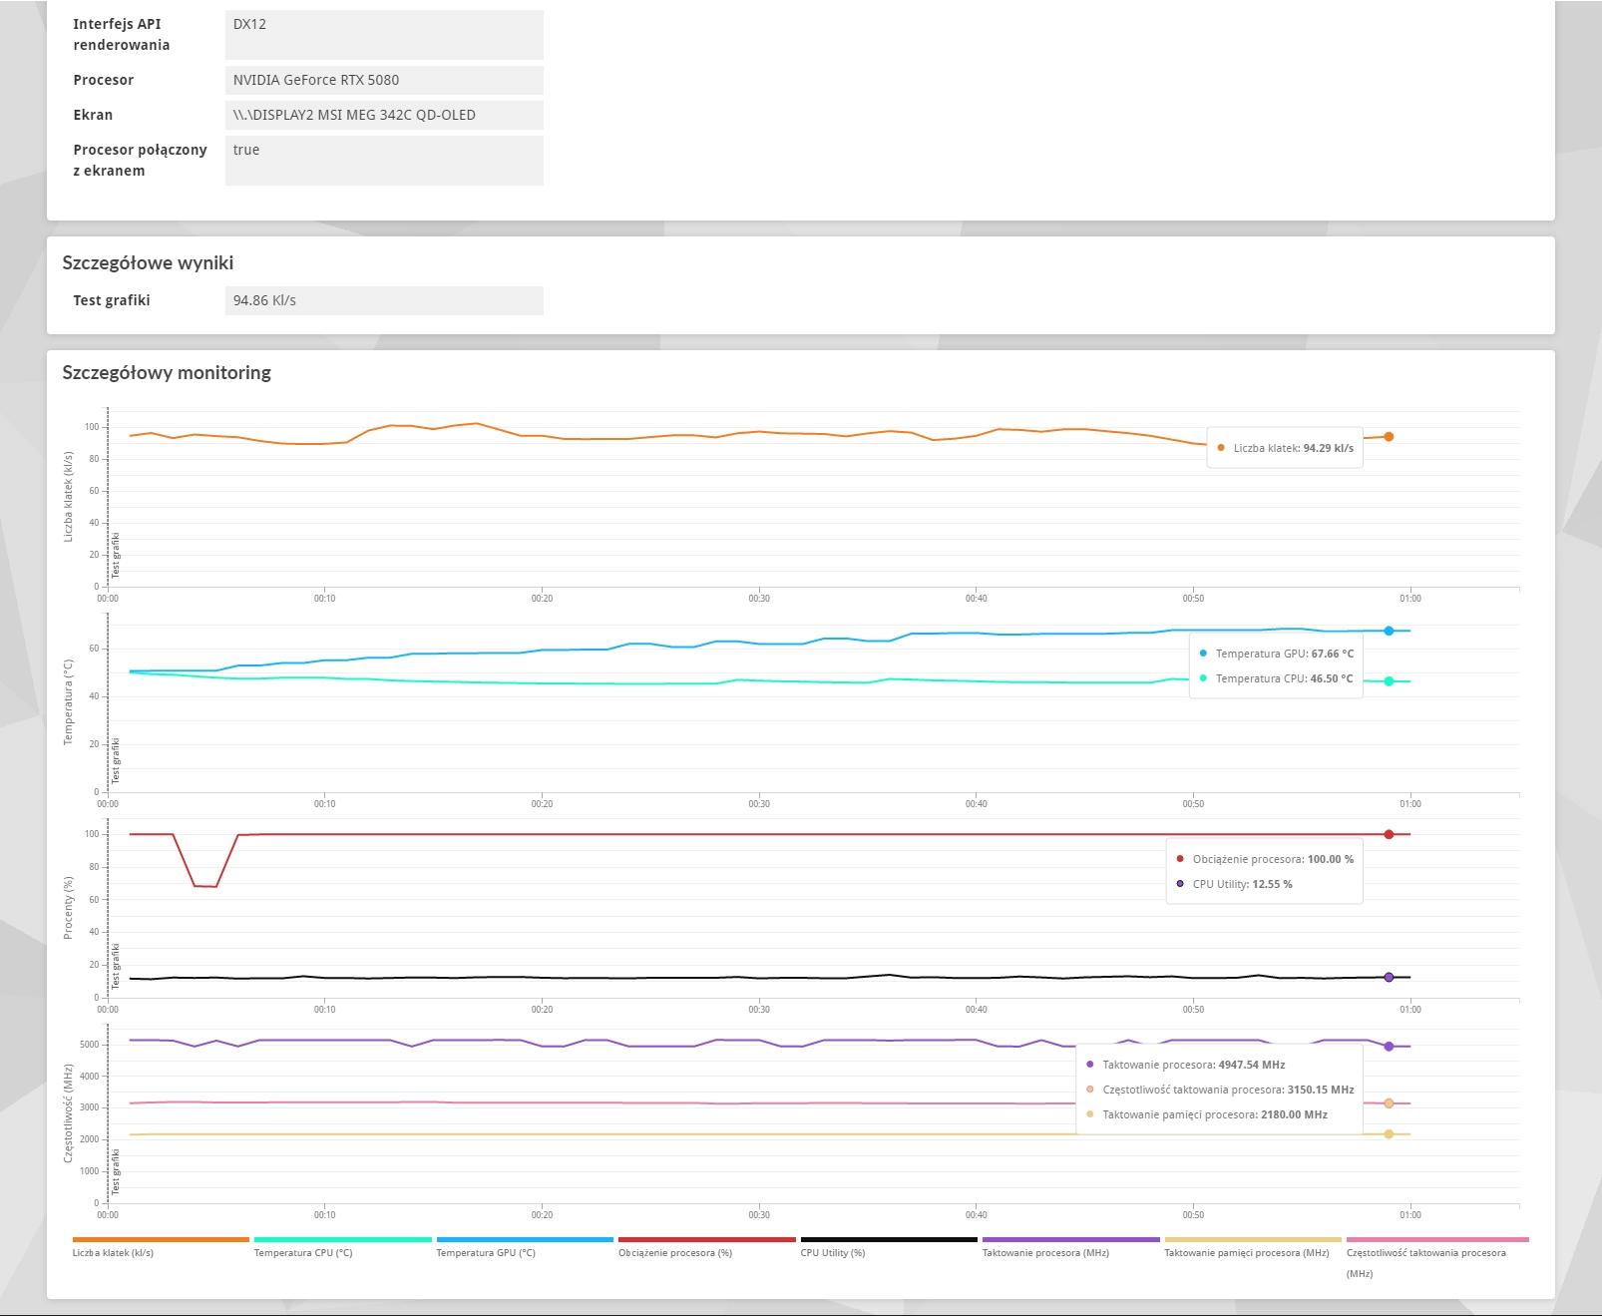This screenshot has width=1602, height=1316.
Task: Click the 94.86 Kl/s Test grafiki value
Action: [384, 300]
